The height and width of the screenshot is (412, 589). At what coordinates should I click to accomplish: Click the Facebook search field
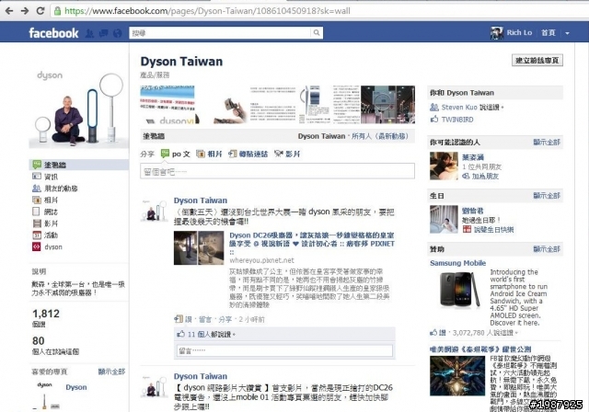click(x=220, y=33)
